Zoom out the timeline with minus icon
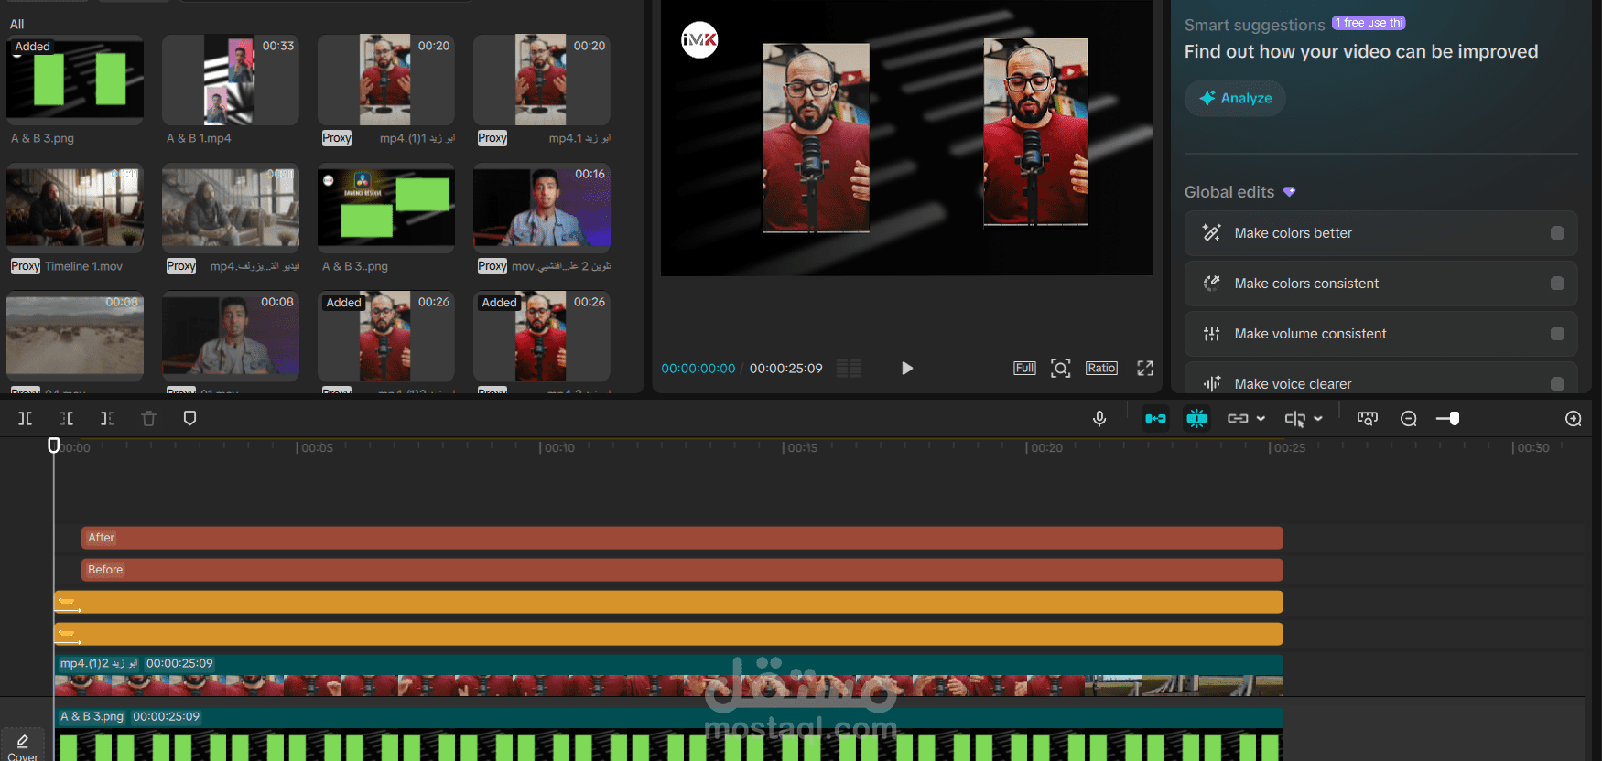Viewport: 1602px width, 761px height. tap(1409, 418)
